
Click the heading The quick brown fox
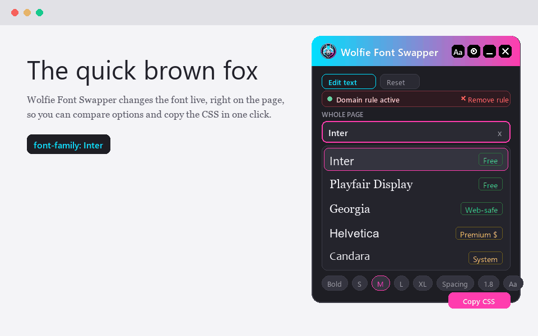point(142,71)
